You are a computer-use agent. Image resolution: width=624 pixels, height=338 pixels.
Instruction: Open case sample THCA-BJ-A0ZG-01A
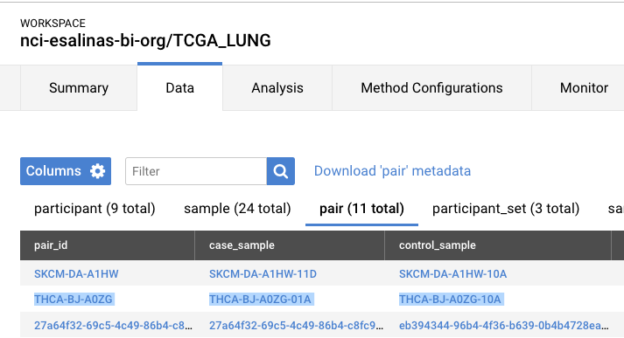(x=260, y=299)
